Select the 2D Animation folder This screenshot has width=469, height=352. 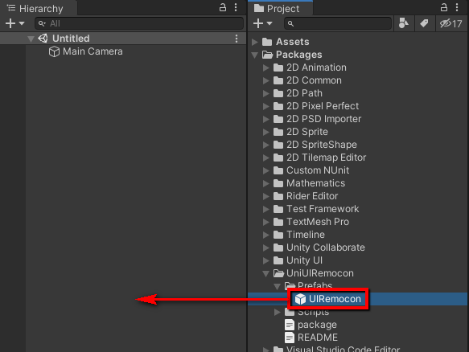click(x=316, y=68)
